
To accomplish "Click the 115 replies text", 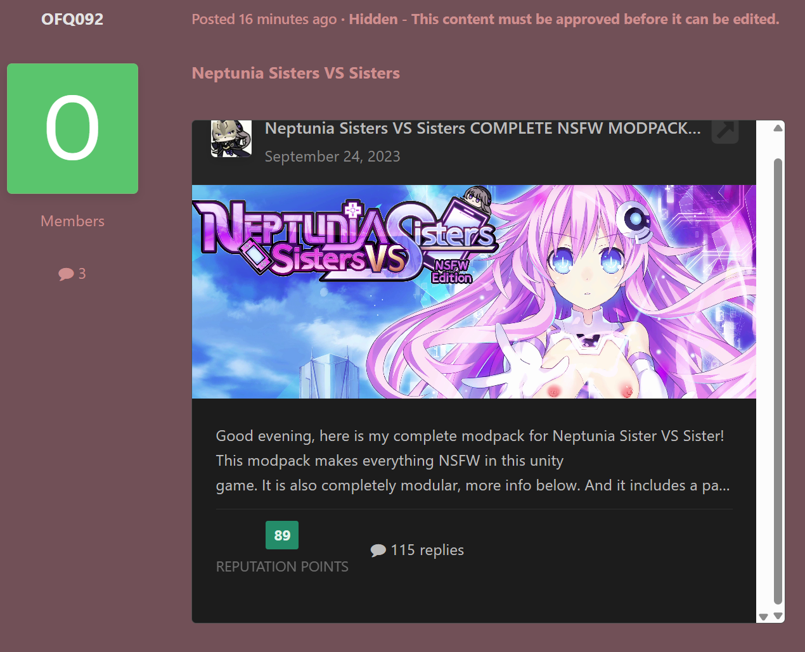I will pyautogui.click(x=427, y=550).
